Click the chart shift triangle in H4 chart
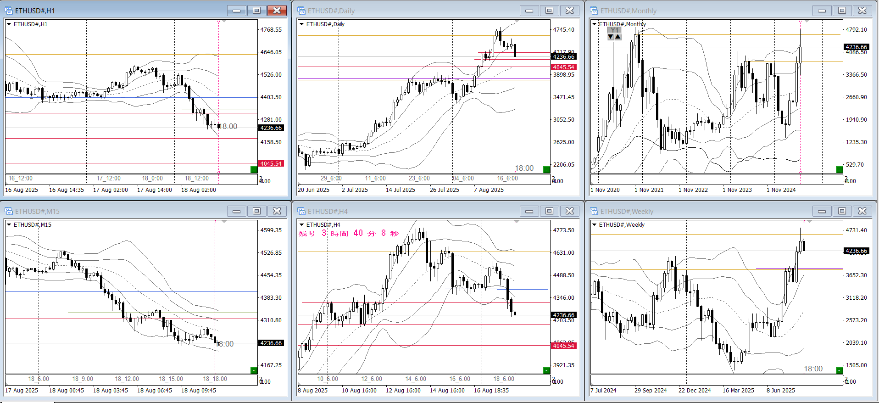Screen dimensions: 879x403 point(517,222)
